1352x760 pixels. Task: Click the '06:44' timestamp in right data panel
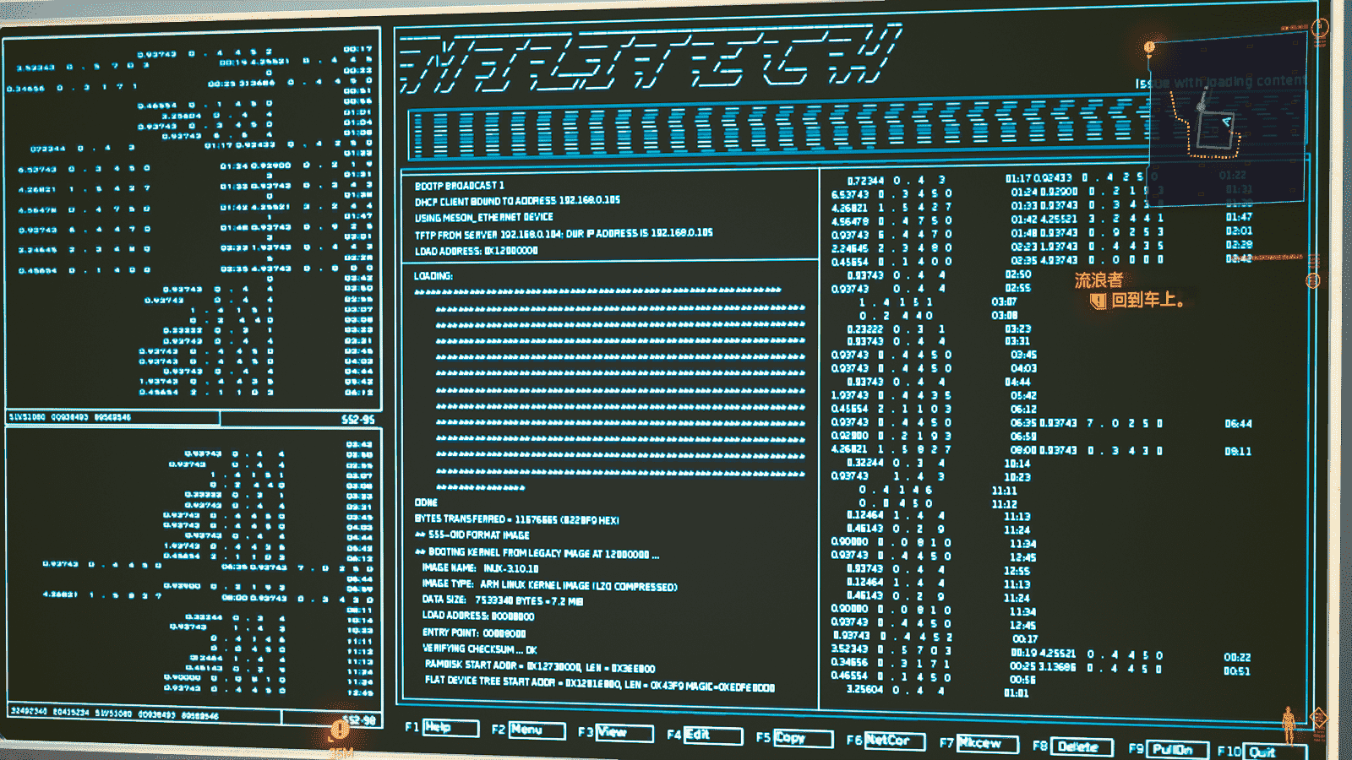click(x=1238, y=424)
